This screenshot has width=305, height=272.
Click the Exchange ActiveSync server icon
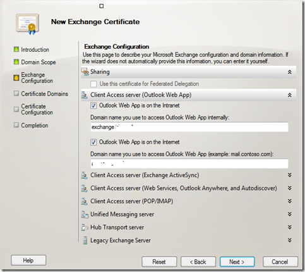pyautogui.click(x=85, y=175)
